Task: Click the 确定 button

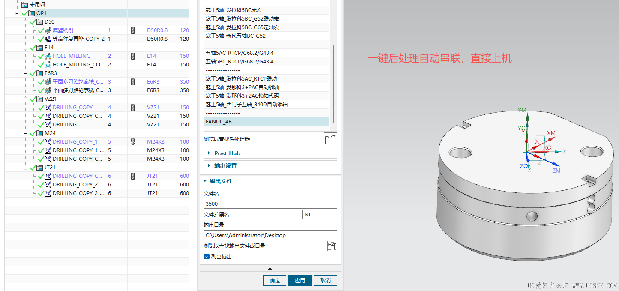Action: [274, 281]
